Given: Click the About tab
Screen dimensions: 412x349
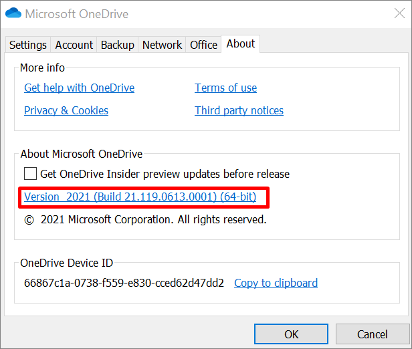Looking at the screenshot, I should point(241,43).
